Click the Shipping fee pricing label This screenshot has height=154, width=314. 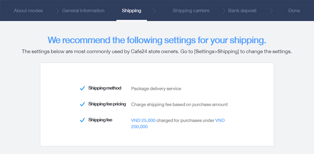tap(107, 104)
